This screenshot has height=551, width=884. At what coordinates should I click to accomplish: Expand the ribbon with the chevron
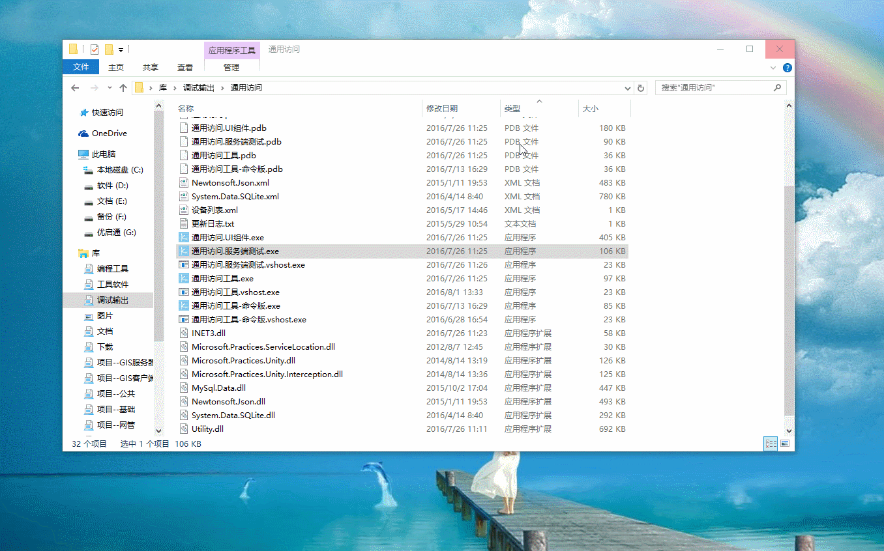point(774,68)
